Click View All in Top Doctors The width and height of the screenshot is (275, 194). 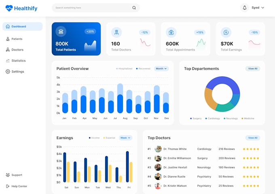pos(252,138)
